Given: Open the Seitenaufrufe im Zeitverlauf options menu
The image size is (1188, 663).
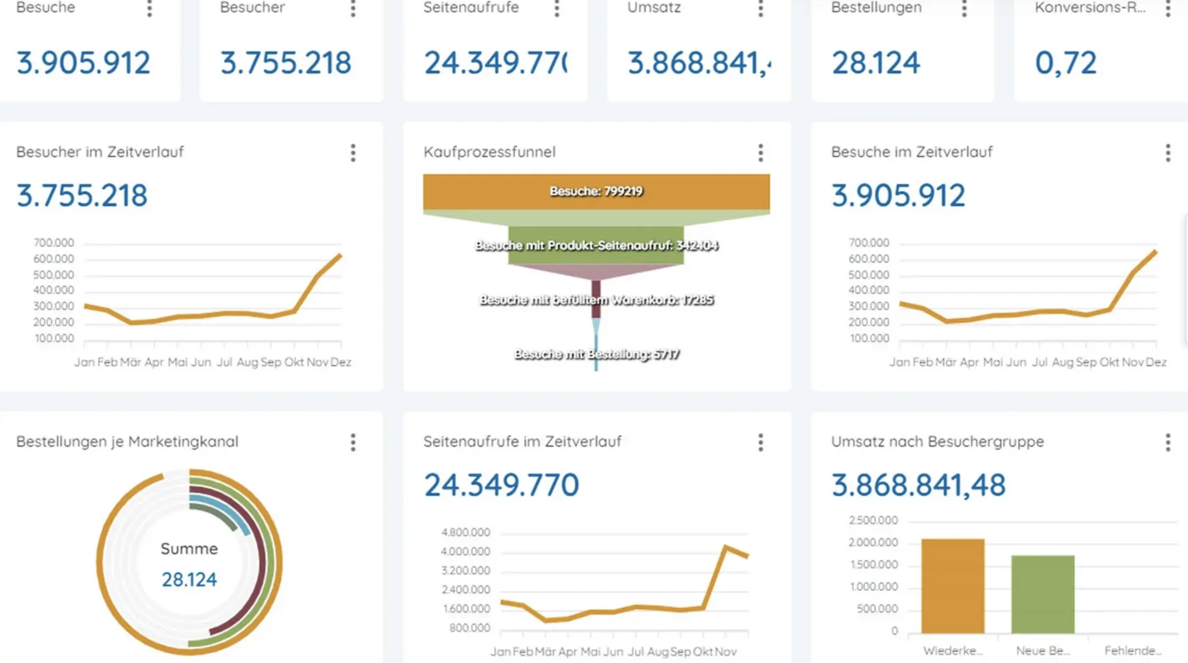Looking at the screenshot, I should [x=761, y=442].
